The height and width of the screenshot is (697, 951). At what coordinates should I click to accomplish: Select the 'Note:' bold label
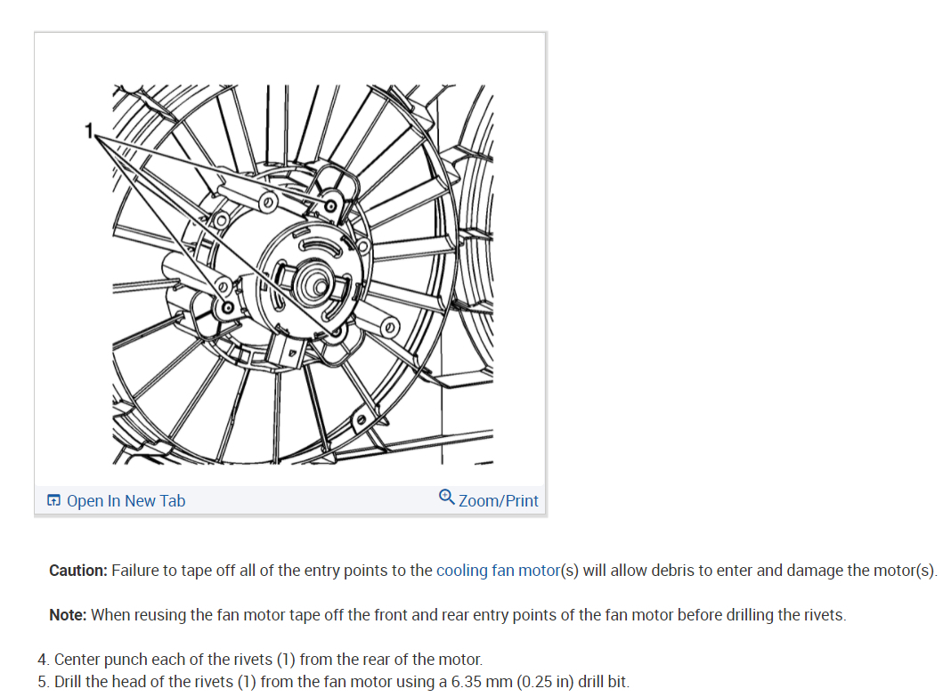click(69, 614)
